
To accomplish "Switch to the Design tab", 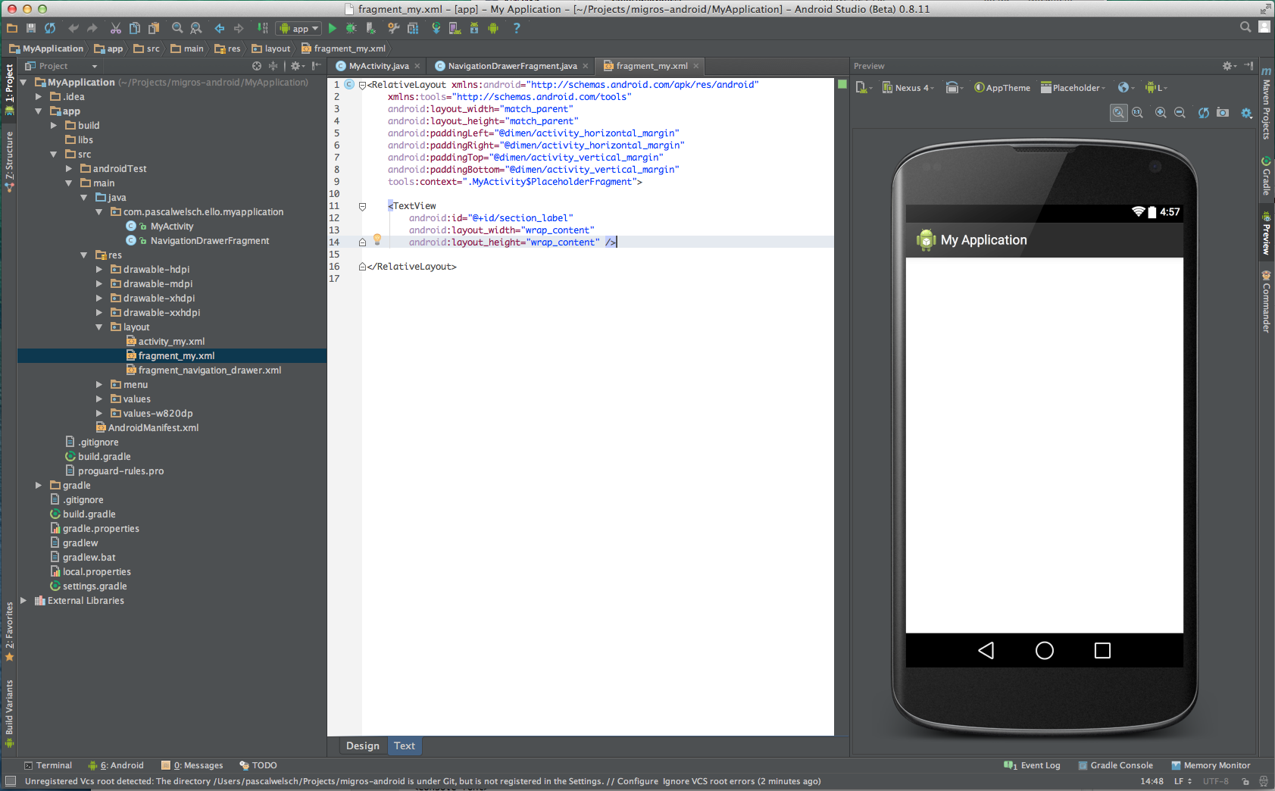I will click(x=363, y=746).
